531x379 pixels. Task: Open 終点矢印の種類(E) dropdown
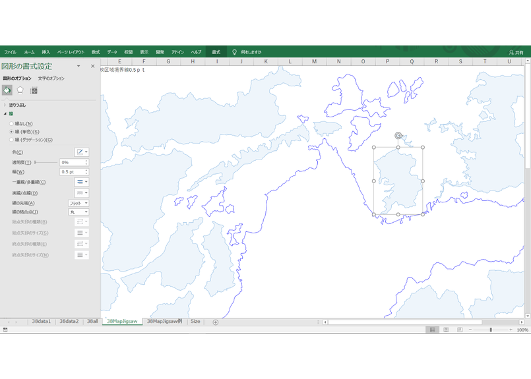click(x=82, y=244)
